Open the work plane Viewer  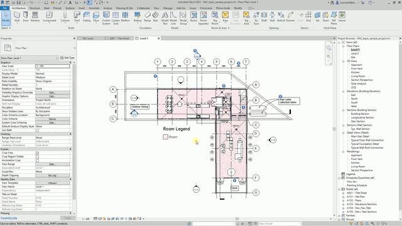point(342,17)
